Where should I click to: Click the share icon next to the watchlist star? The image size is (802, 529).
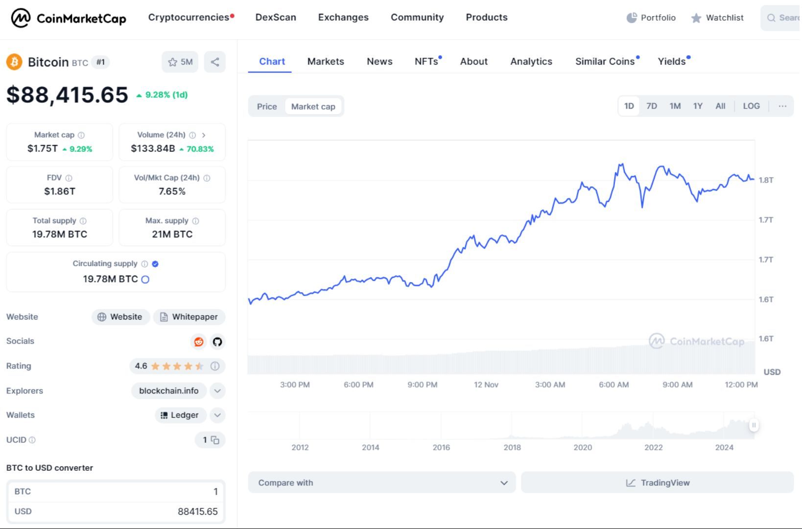pyautogui.click(x=214, y=62)
